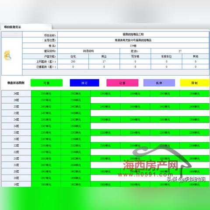Choose unit 2306单元
This screenshot has height=210, width=210.
pyautogui.click(x=194, y=119)
